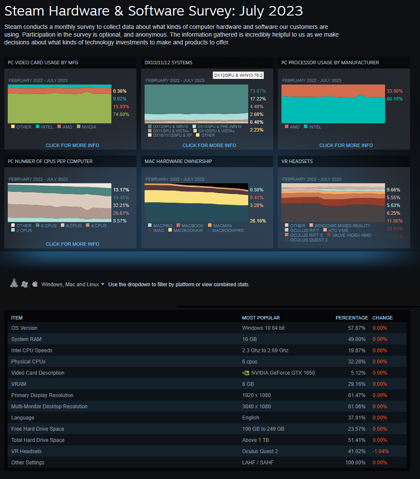Viewport: 420px width, 479px height.
Task: Open More Info for PC Processor Usage
Action: [x=346, y=145]
